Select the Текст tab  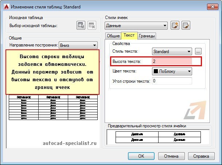click(129, 35)
